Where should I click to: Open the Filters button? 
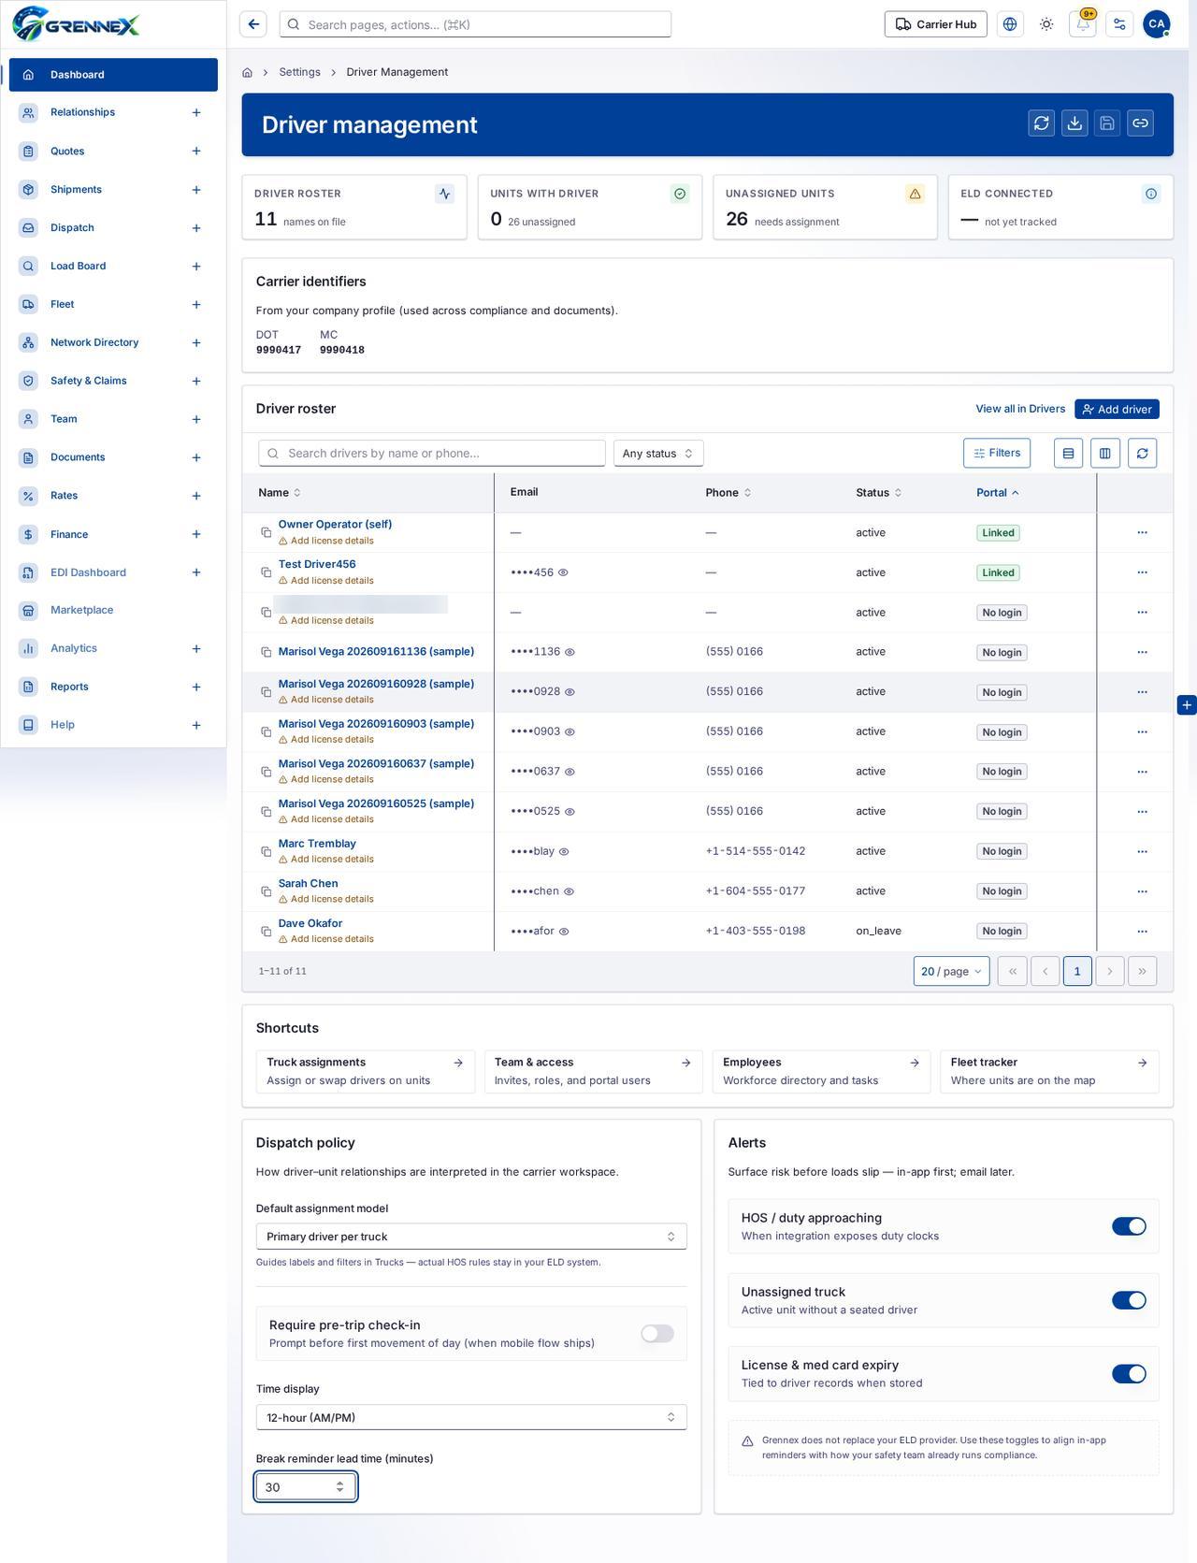click(997, 453)
